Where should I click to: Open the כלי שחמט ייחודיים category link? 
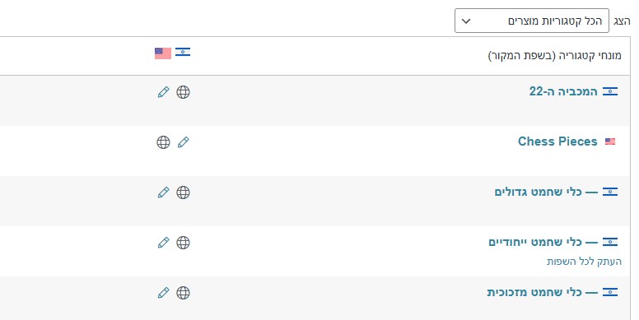pos(543,242)
